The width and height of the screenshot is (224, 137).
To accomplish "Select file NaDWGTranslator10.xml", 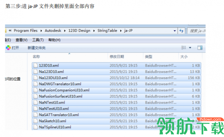I will tap(116, 84).
